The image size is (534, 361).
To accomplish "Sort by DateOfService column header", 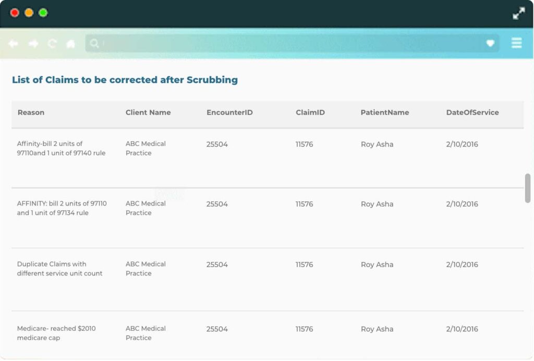I will pyautogui.click(x=472, y=113).
